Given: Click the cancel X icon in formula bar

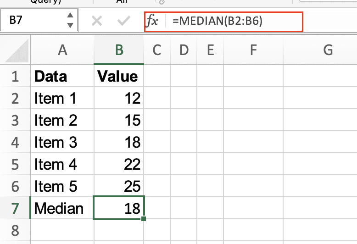Looking at the screenshot, I should 96,22.
